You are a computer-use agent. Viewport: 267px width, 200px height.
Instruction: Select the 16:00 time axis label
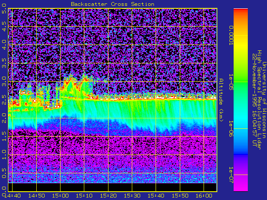tap(204, 196)
